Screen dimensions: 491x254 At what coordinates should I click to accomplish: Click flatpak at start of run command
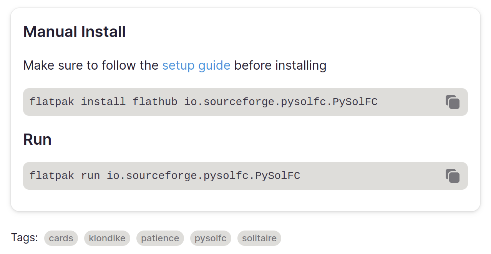(52, 176)
